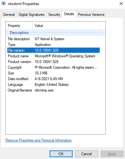The width and height of the screenshot is (125, 159).
Task: Click the ntkrnlmp.exe value
Action: click(x=44, y=90)
